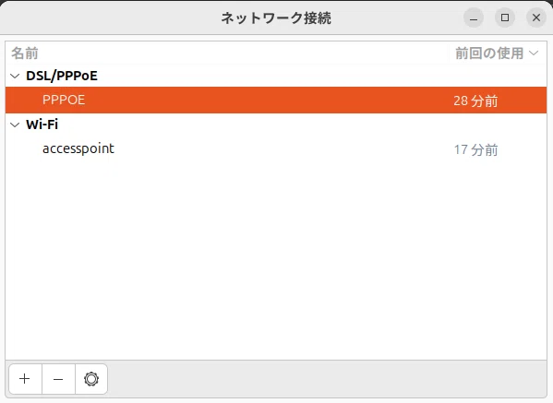Click empty area of connection list
Image resolution: width=553 pixels, height=403 pixels.
click(x=276, y=261)
